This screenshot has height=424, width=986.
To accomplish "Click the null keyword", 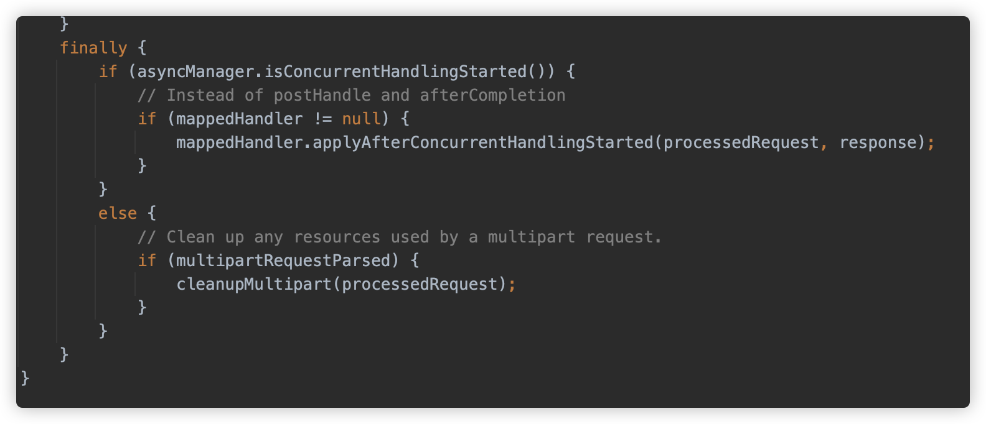I will [x=361, y=119].
